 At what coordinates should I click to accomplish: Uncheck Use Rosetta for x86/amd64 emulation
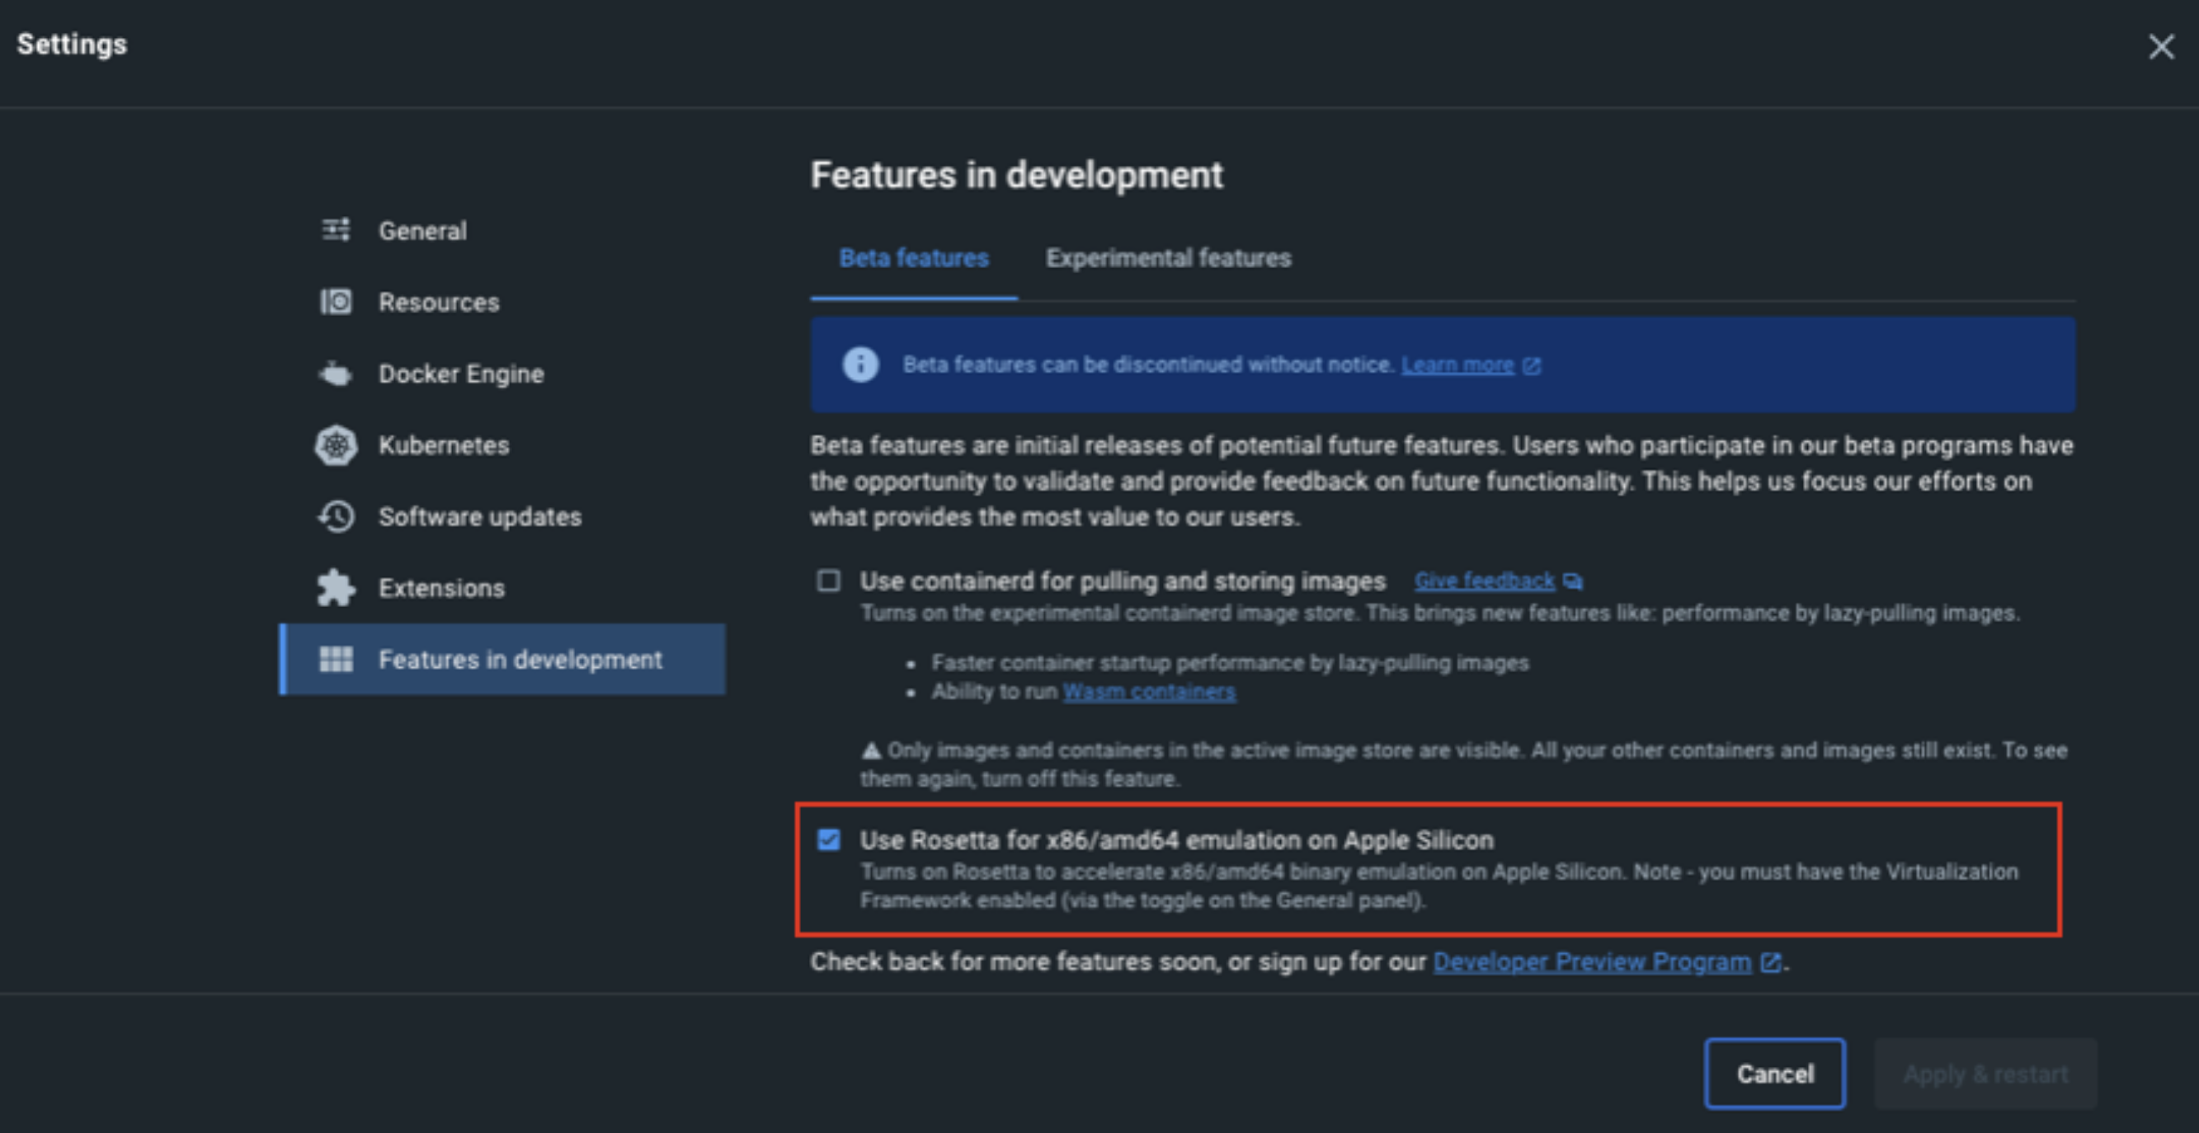click(x=827, y=840)
